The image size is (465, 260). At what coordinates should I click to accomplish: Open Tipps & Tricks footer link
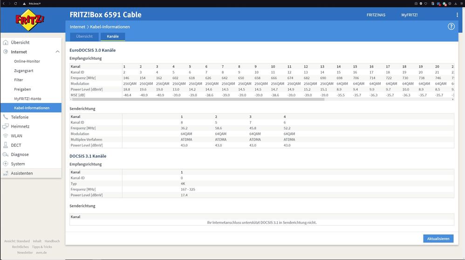(42, 246)
